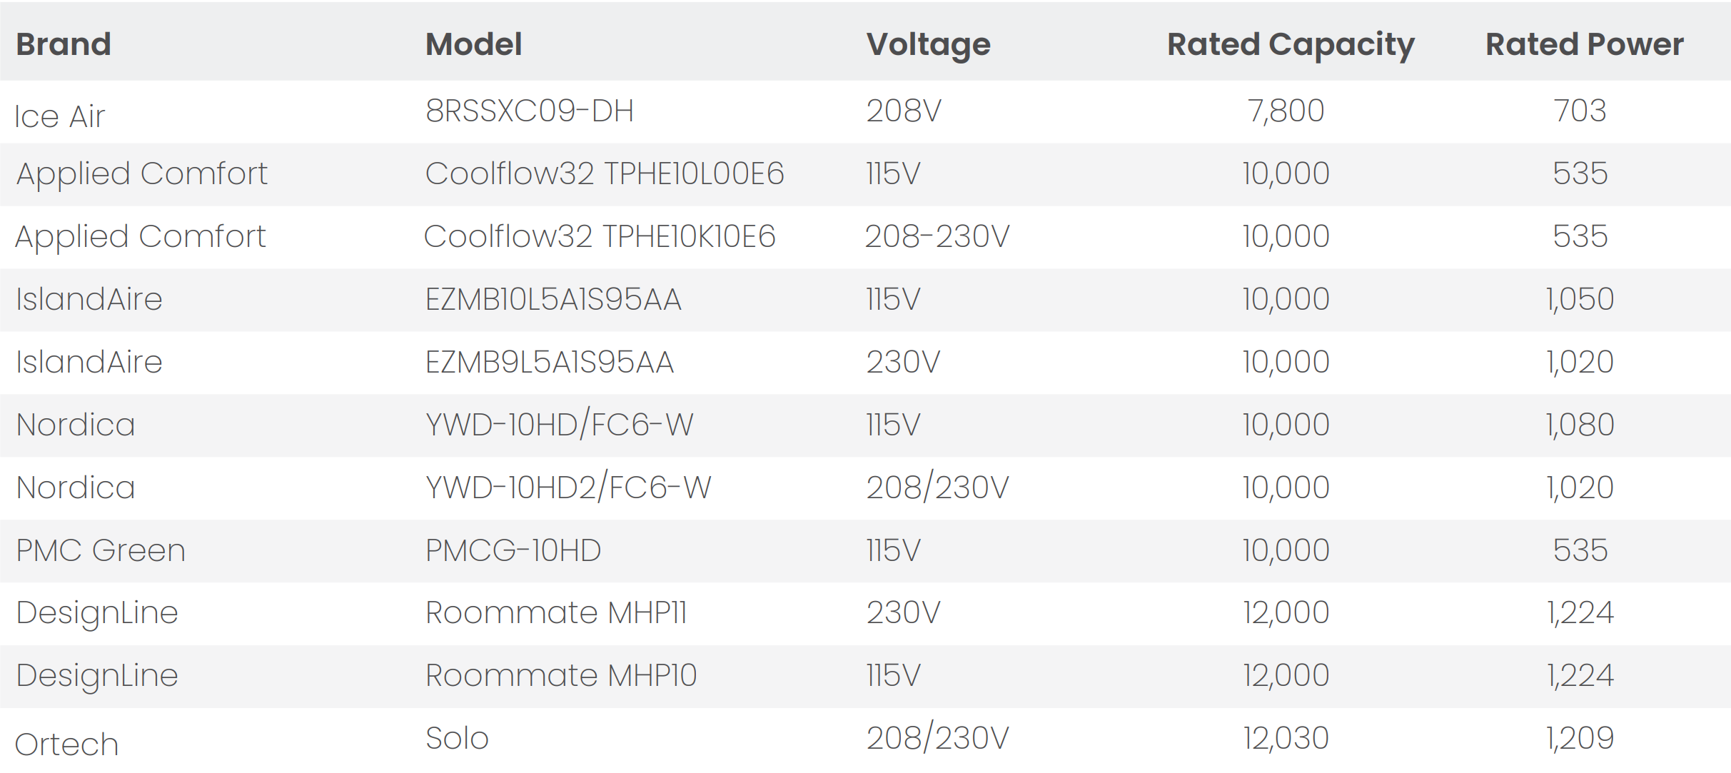Select the EZMB9L5A1S95AA model entry
This screenshot has height=773, width=1731.
tap(550, 362)
